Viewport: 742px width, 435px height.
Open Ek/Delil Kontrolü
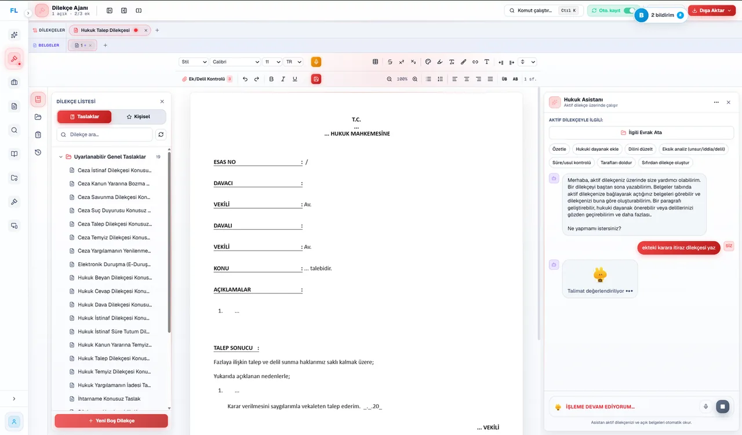coord(207,79)
